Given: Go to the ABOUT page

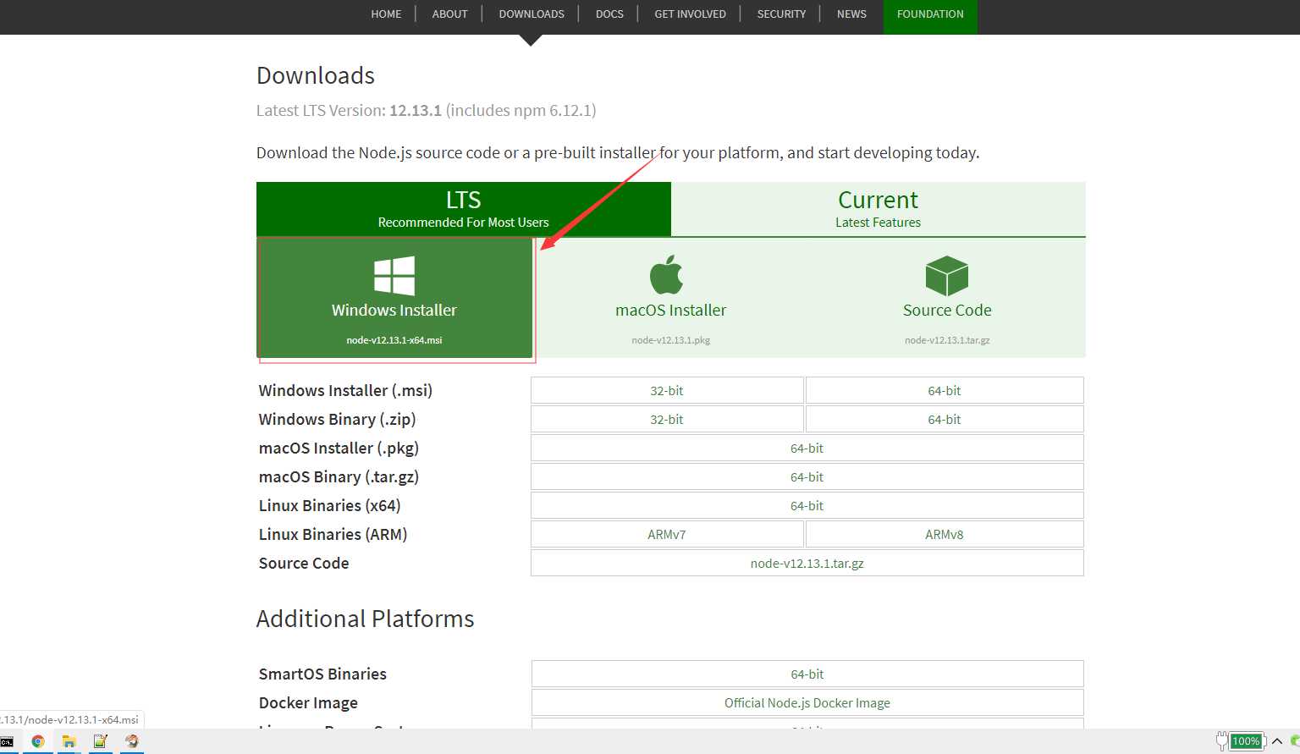Looking at the screenshot, I should pos(449,14).
